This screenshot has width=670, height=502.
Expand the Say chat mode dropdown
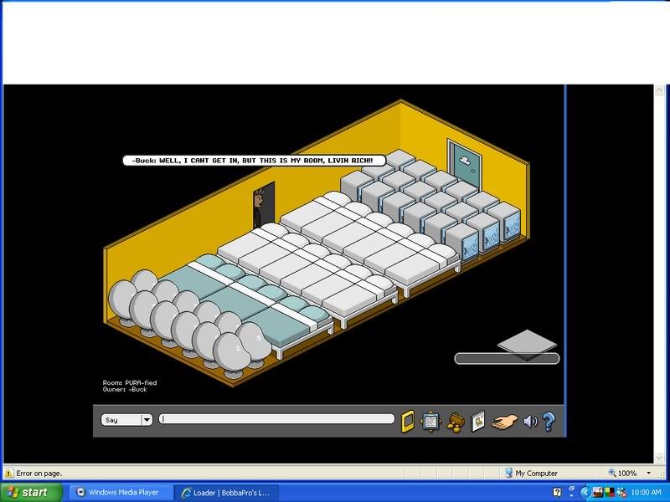[x=147, y=420]
